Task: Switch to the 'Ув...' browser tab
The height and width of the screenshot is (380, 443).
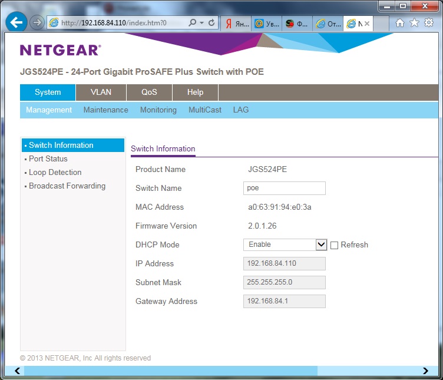Action: 266,24
